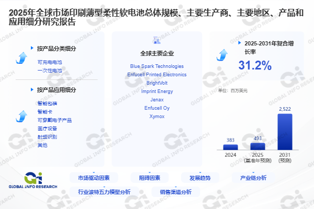Screen dimensions: 314x209
Task: Click the 可充电电池 product type
Action: 50,62
